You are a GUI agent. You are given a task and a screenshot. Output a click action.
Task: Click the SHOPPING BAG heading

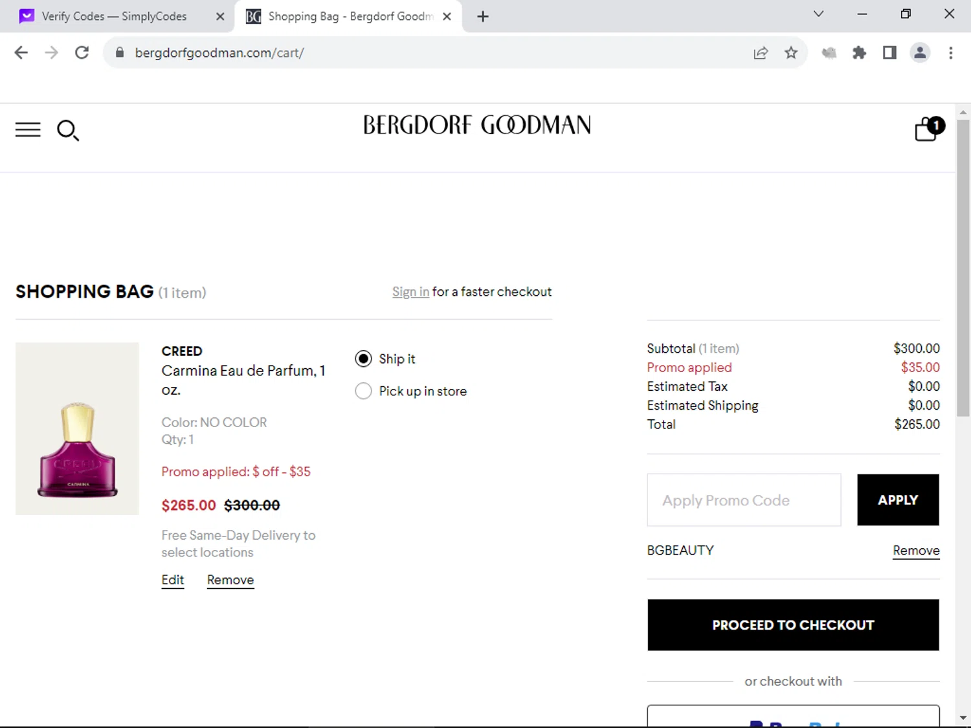tap(84, 292)
